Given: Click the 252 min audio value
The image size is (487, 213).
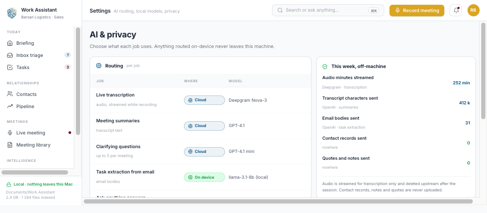Looking at the screenshot, I should coord(461,83).
